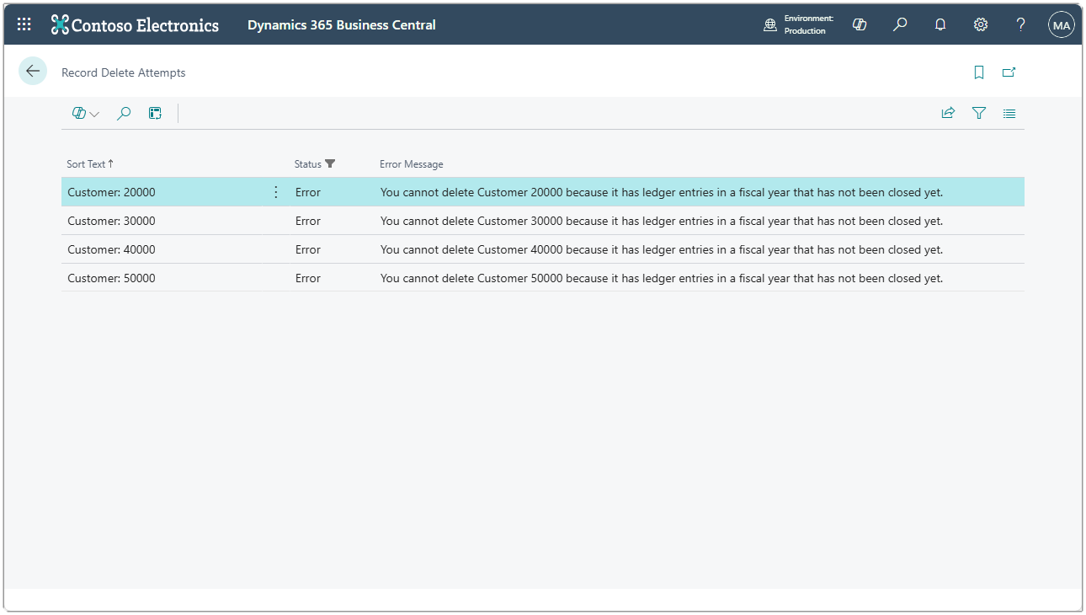Click the analyze/edit list icon after search

pyautogui.click(x=155, y=112)
